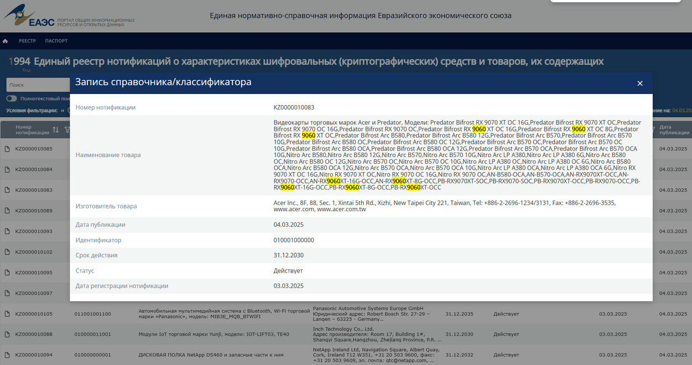Viewport: 692px width, 365px height.
Task: Open document icon for row KZ0000010088
Action: [7, 334]
